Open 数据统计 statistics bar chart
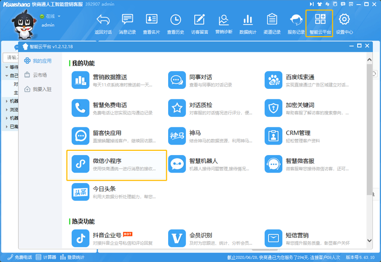 [x=248, y=24]
